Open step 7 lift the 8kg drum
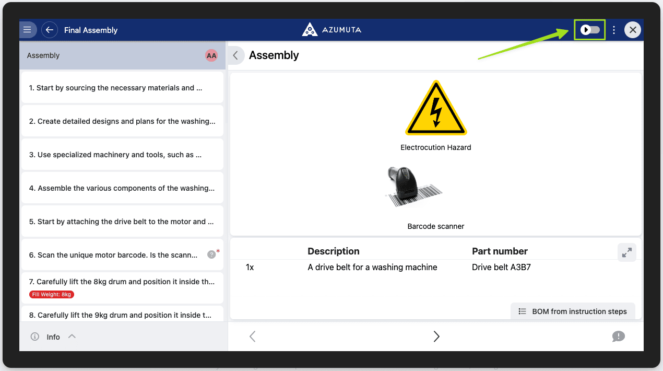Image resolution: width=663 pixels, height=371 pixels. pos(122,282)
